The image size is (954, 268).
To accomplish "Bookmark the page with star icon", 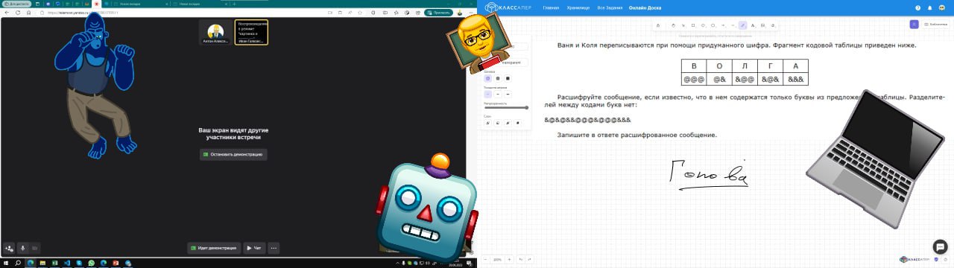I will tap(359, 13).
